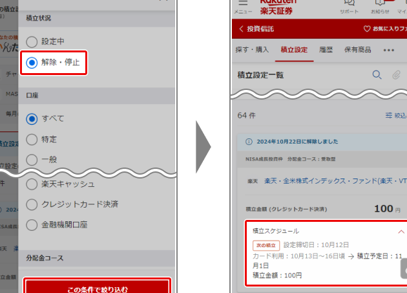407x293 pixels.
Task: Select the 解除・停止 radio button
Action: [x=32, y=63]
